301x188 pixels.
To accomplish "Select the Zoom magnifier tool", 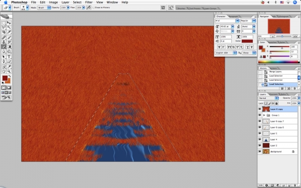I will [x=9, y=71].
